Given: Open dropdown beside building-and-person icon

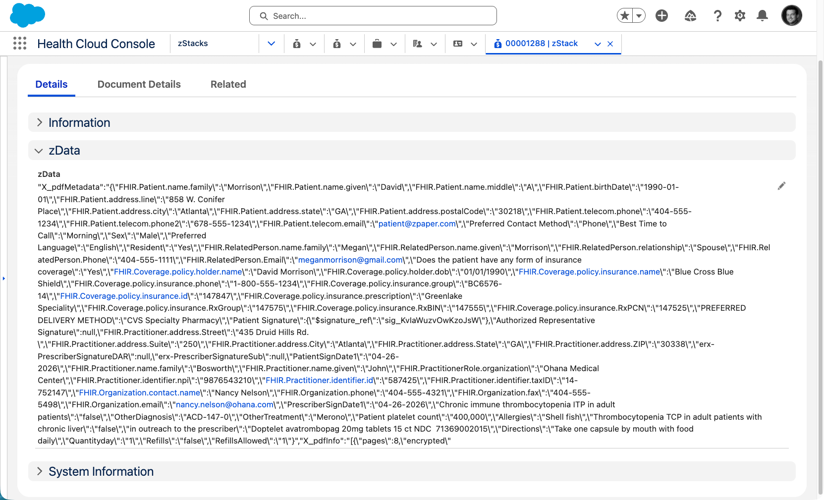Looking at the screenshot, I should [434, 44].
